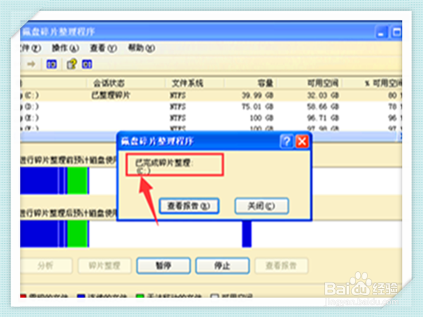Click the 75.01 GB capacity cell
The image size is (423, 317).
point(257,107)
